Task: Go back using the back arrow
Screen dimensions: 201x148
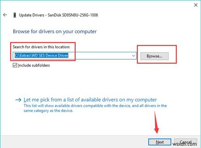Action: [x=5, y=15]
